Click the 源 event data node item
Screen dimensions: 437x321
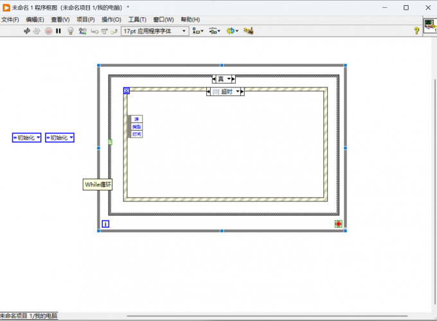click(x=136, y=119)
